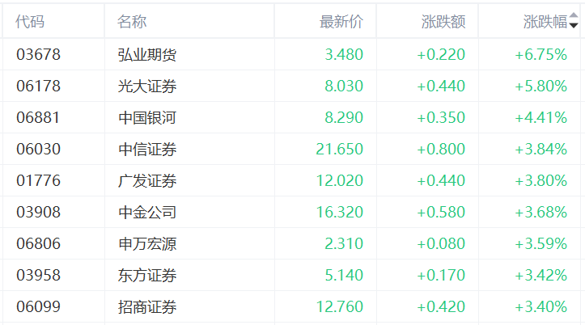Select stock name 中金公司
This screenshot has height=325, width=585.
coord(147,213)
